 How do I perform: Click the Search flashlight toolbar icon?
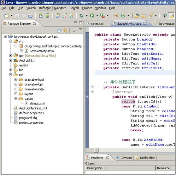point(151,16)
